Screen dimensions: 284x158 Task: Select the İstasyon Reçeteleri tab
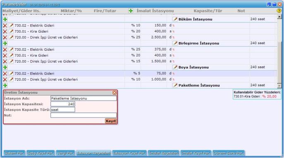click(93, 153)
